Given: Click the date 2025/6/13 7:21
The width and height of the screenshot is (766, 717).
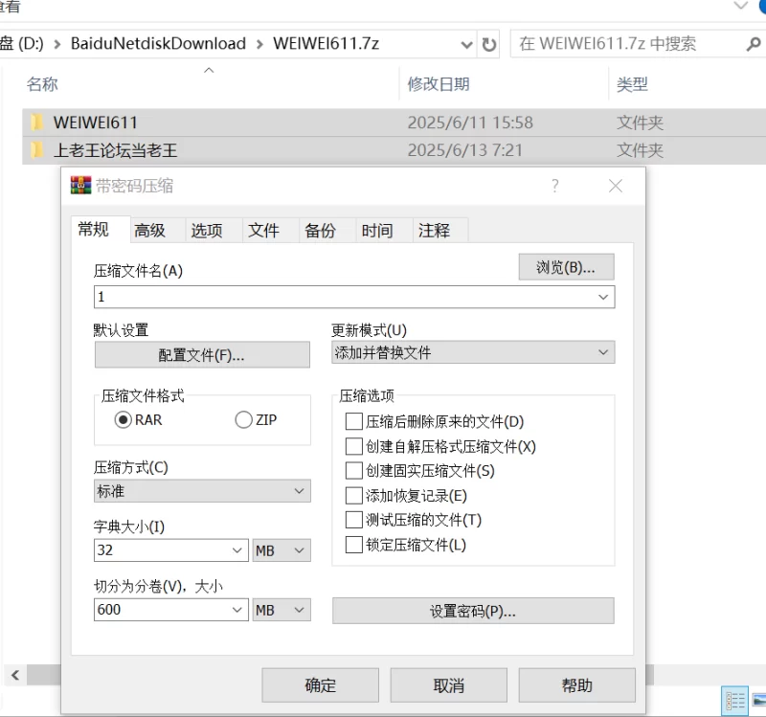Looking at the screenshot, I should 465,150.
